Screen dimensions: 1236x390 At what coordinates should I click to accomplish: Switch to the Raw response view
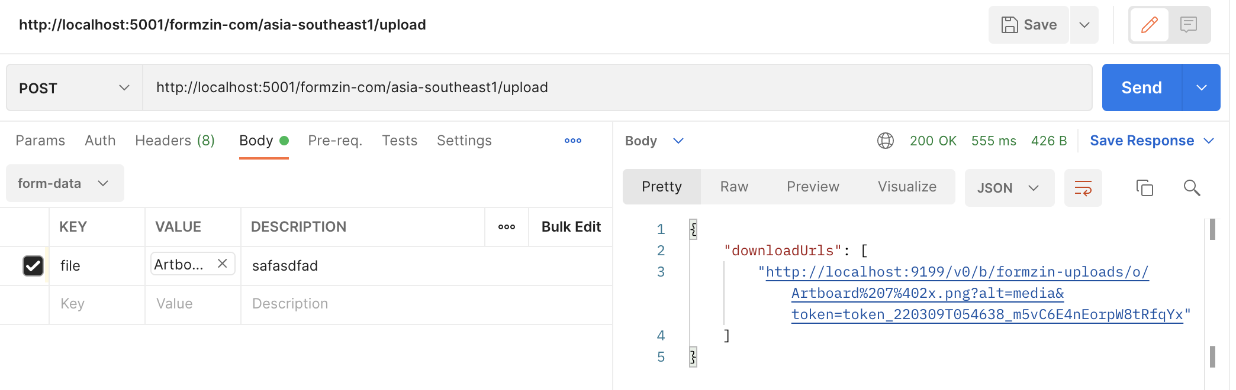point(734,187)
